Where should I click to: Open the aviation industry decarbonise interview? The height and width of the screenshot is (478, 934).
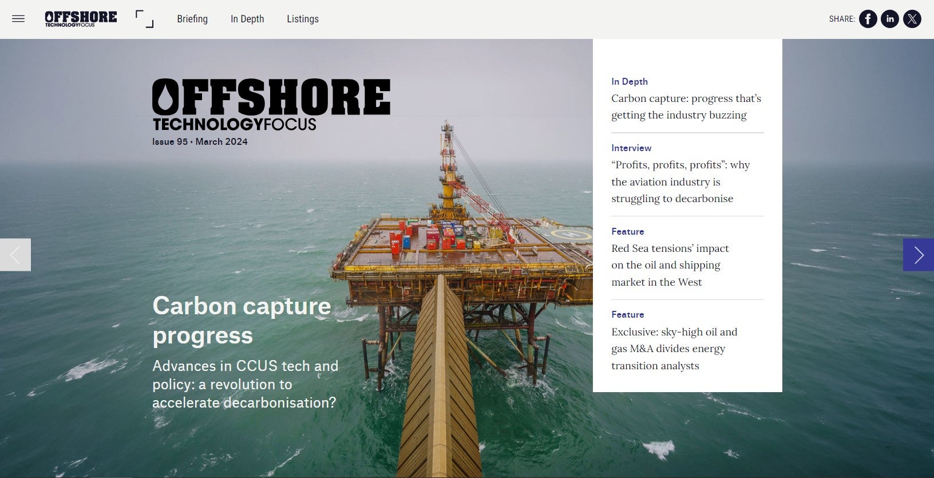click(680, 181)
